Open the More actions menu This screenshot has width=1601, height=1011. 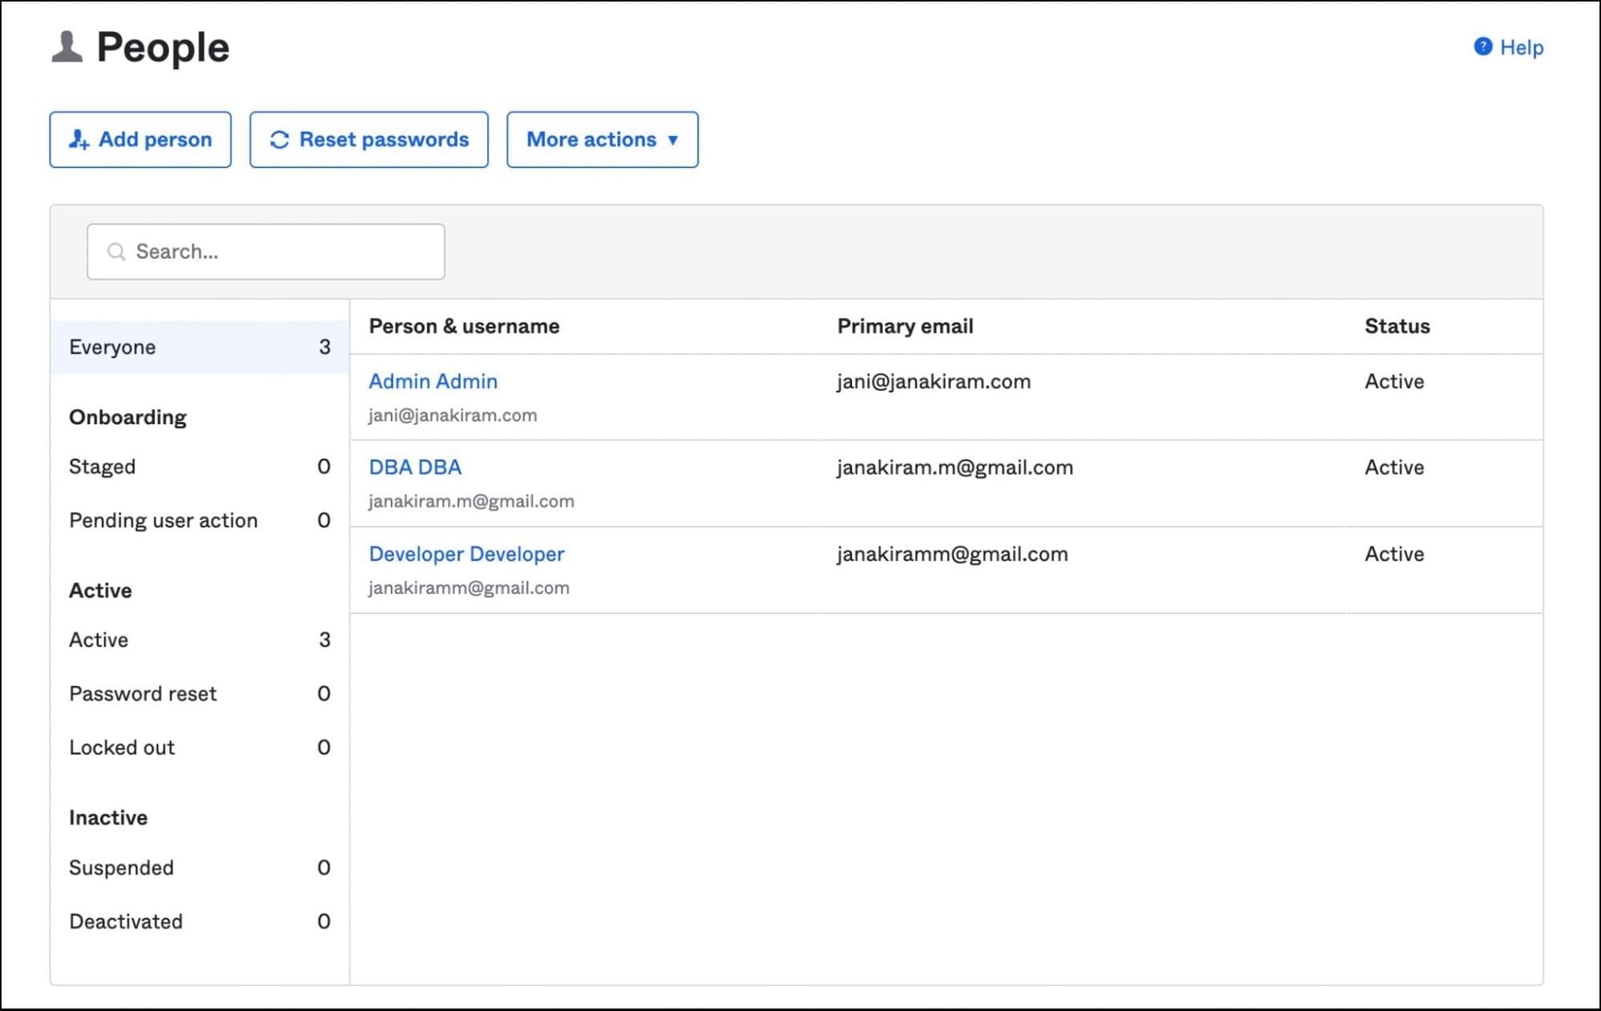tap(591, 140)
